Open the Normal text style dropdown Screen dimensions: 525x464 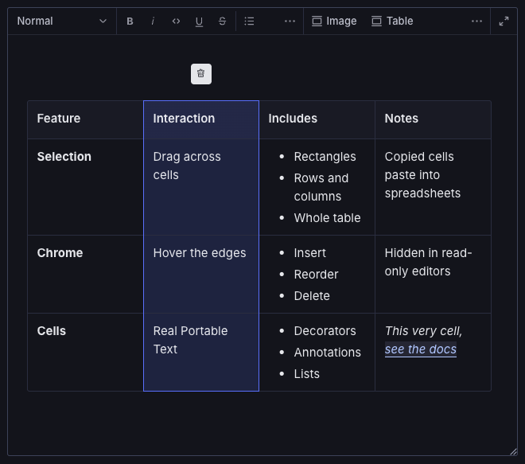pyautogui.click(x=62, y=21)
